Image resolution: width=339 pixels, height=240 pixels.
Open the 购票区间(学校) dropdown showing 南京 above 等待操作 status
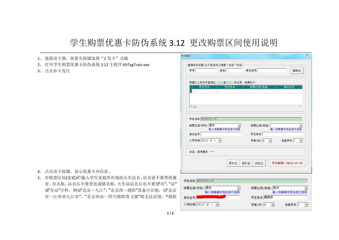click(239, 126)
